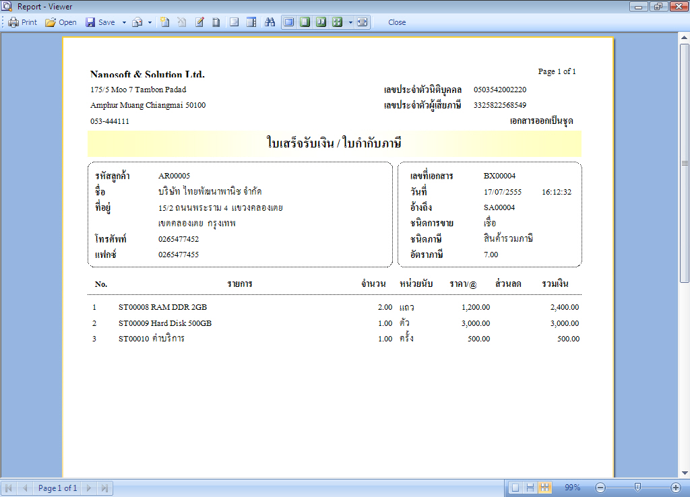Click the Close text button in toolbar
Viewport: 690px width, 497px height.
click(x=397, y=22)
